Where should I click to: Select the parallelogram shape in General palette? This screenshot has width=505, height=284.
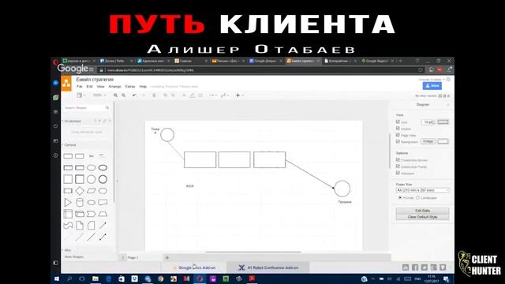[92, 191]
